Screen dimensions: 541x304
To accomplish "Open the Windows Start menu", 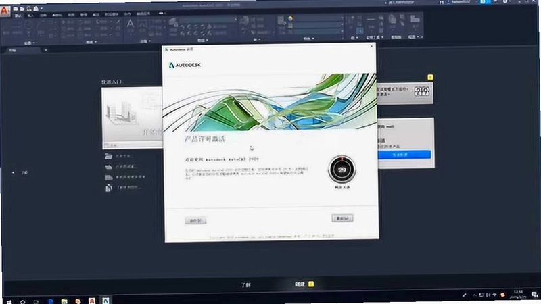I will click(9, 301).
